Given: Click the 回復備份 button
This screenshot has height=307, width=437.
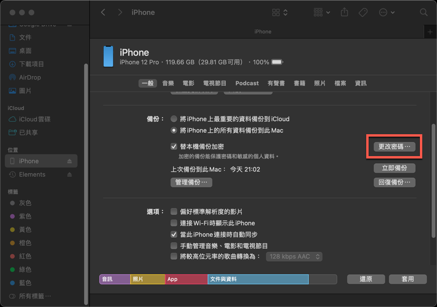Looking at the screenshot, I should pyautogui.click(x=394, y=182).
